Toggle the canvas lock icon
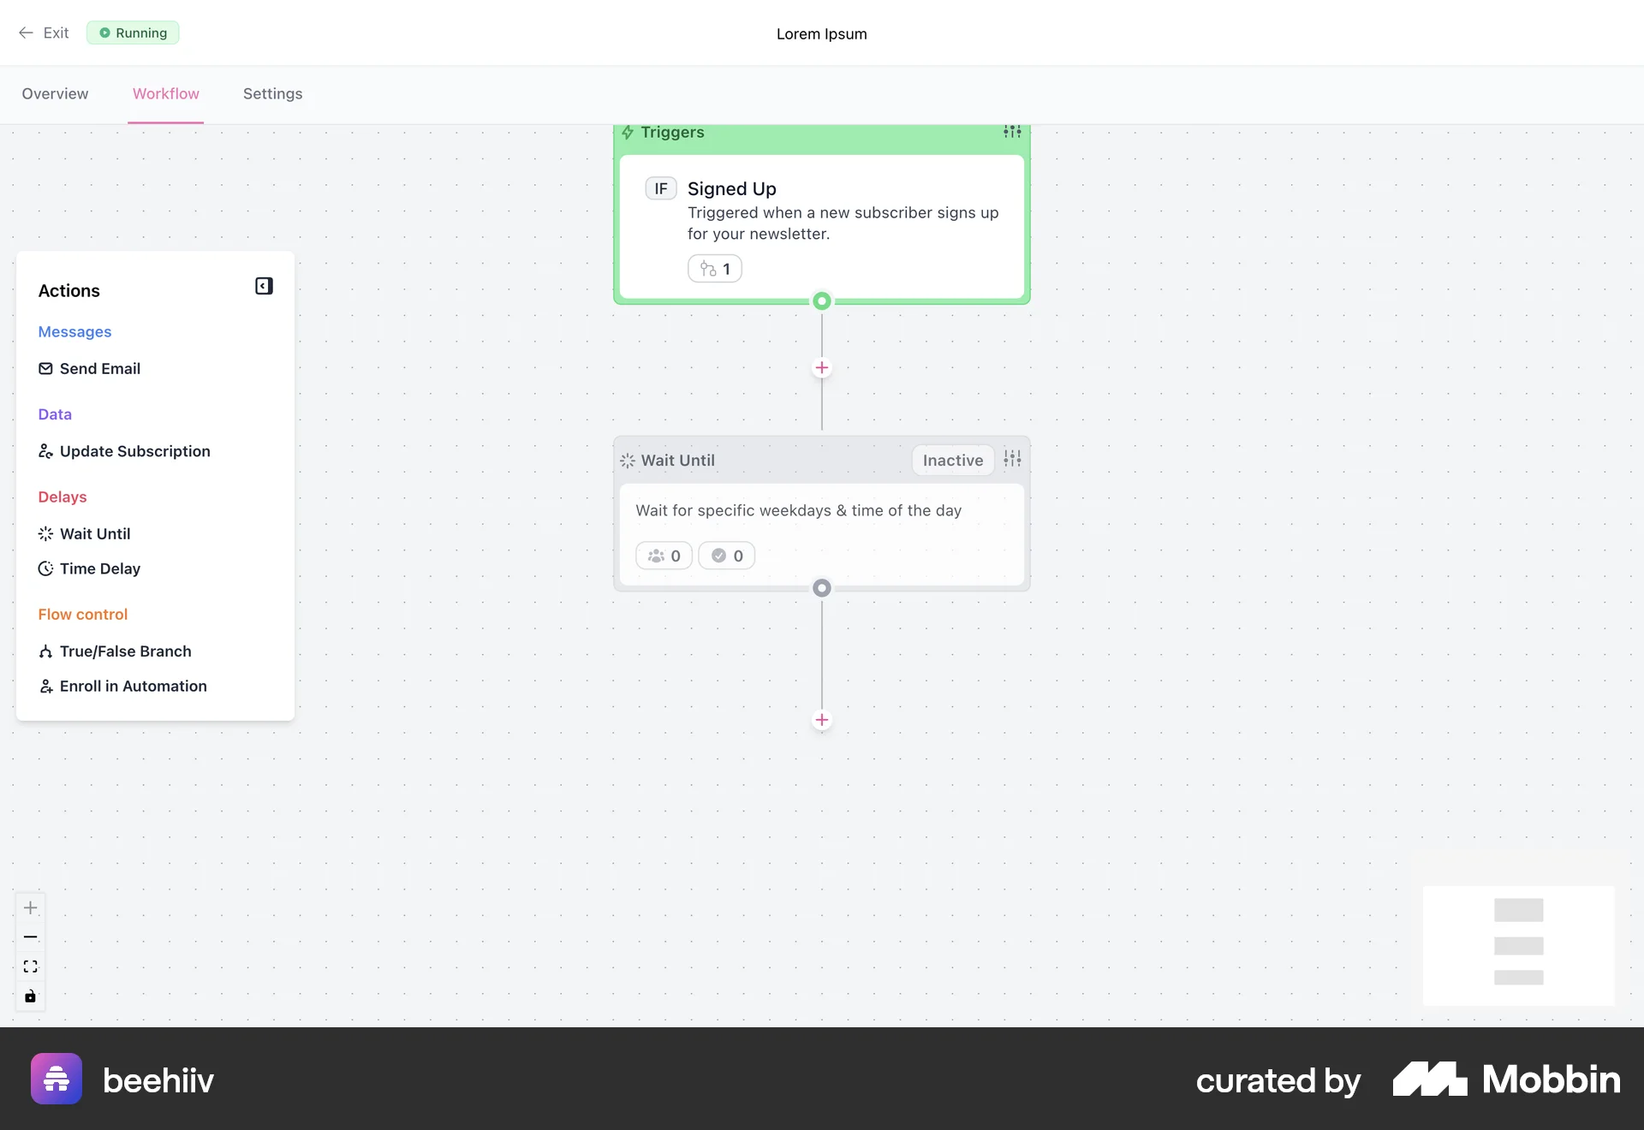Image resolution: width=1644 pixels, height=1130 pixels. [x=30, y=996]
